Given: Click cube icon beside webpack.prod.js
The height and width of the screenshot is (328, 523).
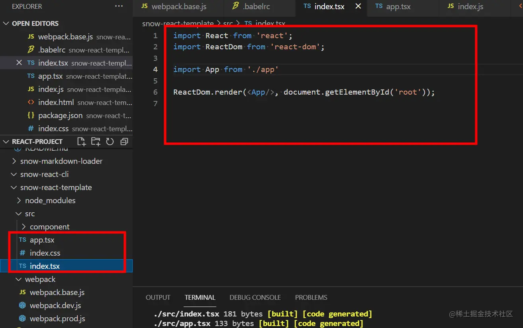Looking at the screenshot, I should [22, 318].
